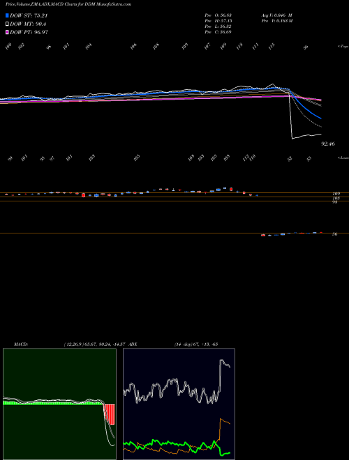Click the 'Pre L: 56.82' low value
The height and width of the screenshot is (460, 349).
pyautogui.click(x=218, y=26)
